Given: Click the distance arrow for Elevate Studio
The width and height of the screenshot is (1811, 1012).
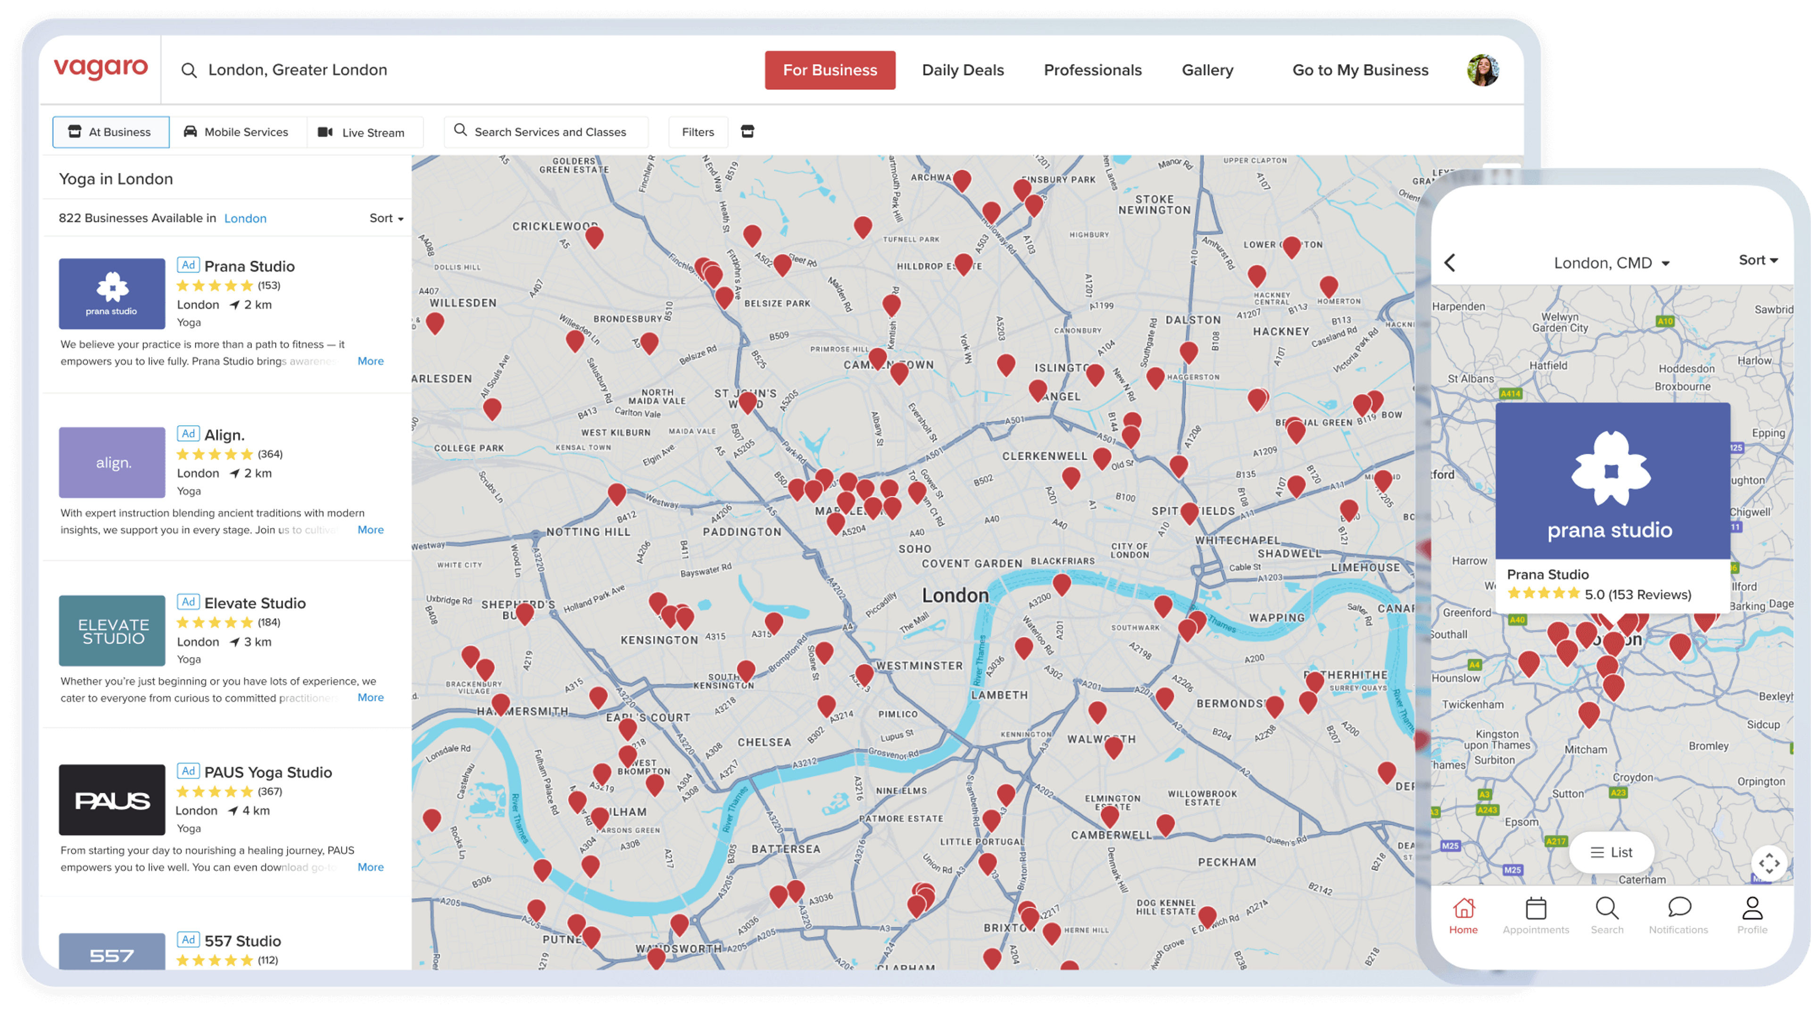Looking at the screenshot, I should (235, 642).
